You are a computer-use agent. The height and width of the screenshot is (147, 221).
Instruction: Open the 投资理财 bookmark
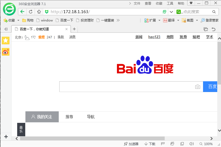click(x=85, y=20)
